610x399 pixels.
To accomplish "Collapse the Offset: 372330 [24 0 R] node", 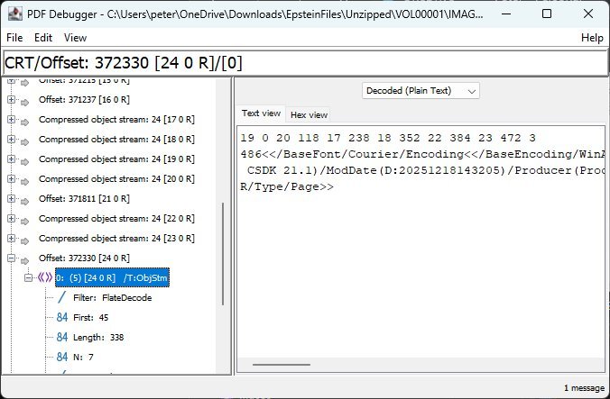I will coord(11,258).
